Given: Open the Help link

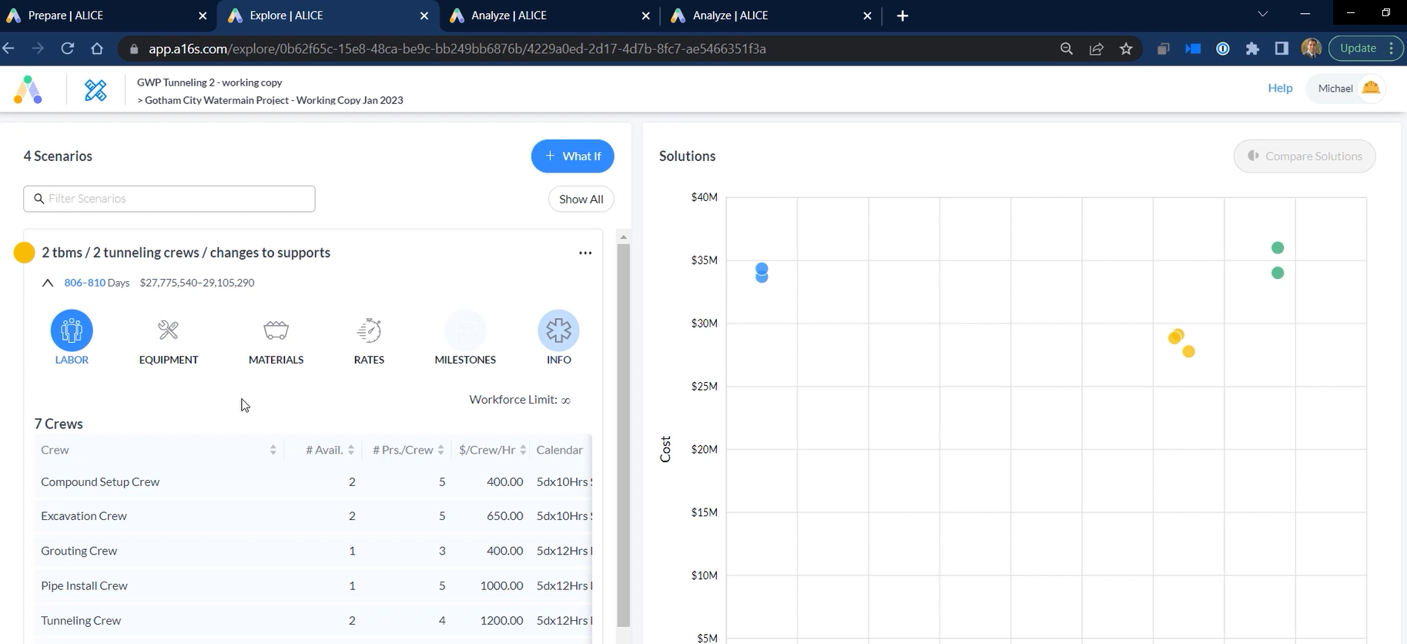Looking at the screenshot, I should (1280, 88).
